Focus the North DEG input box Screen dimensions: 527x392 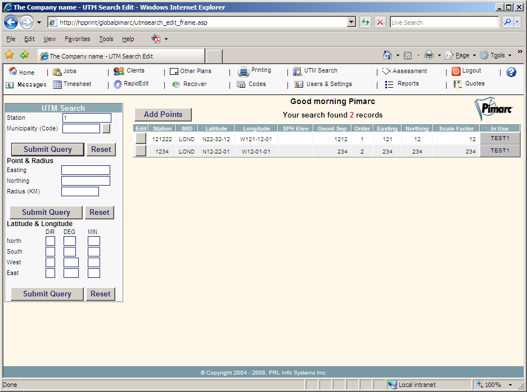pyautogui.click(x=70, y=241)
